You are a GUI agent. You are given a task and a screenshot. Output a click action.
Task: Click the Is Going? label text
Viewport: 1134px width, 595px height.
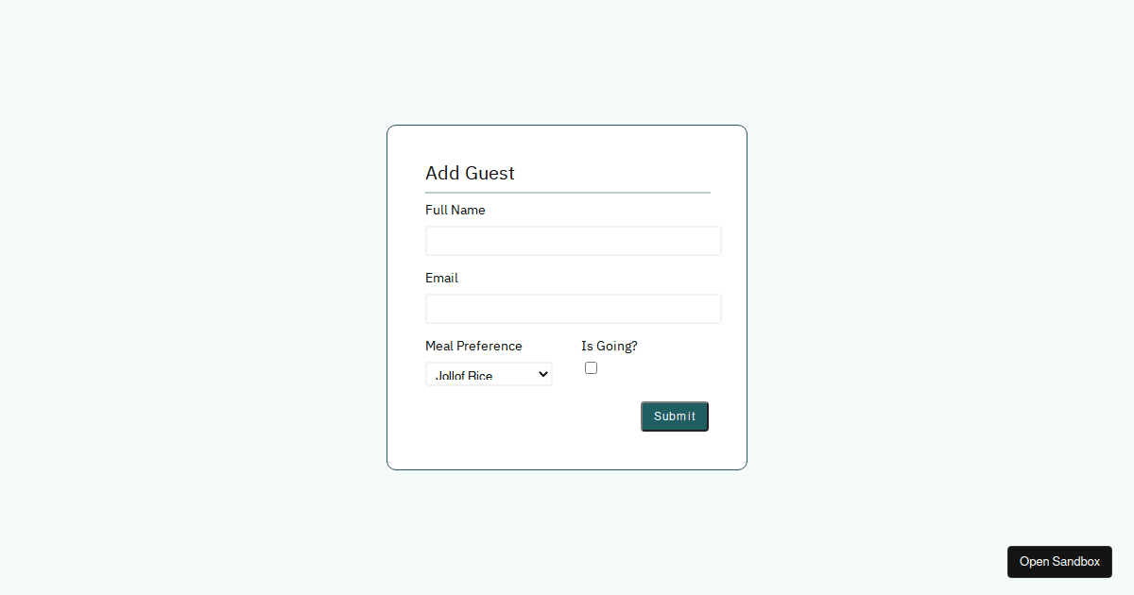(610, 346)
